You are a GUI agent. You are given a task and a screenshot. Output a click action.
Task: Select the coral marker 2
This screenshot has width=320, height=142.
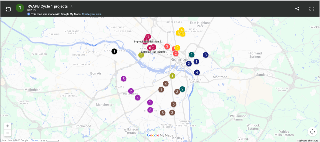[176, 54]
